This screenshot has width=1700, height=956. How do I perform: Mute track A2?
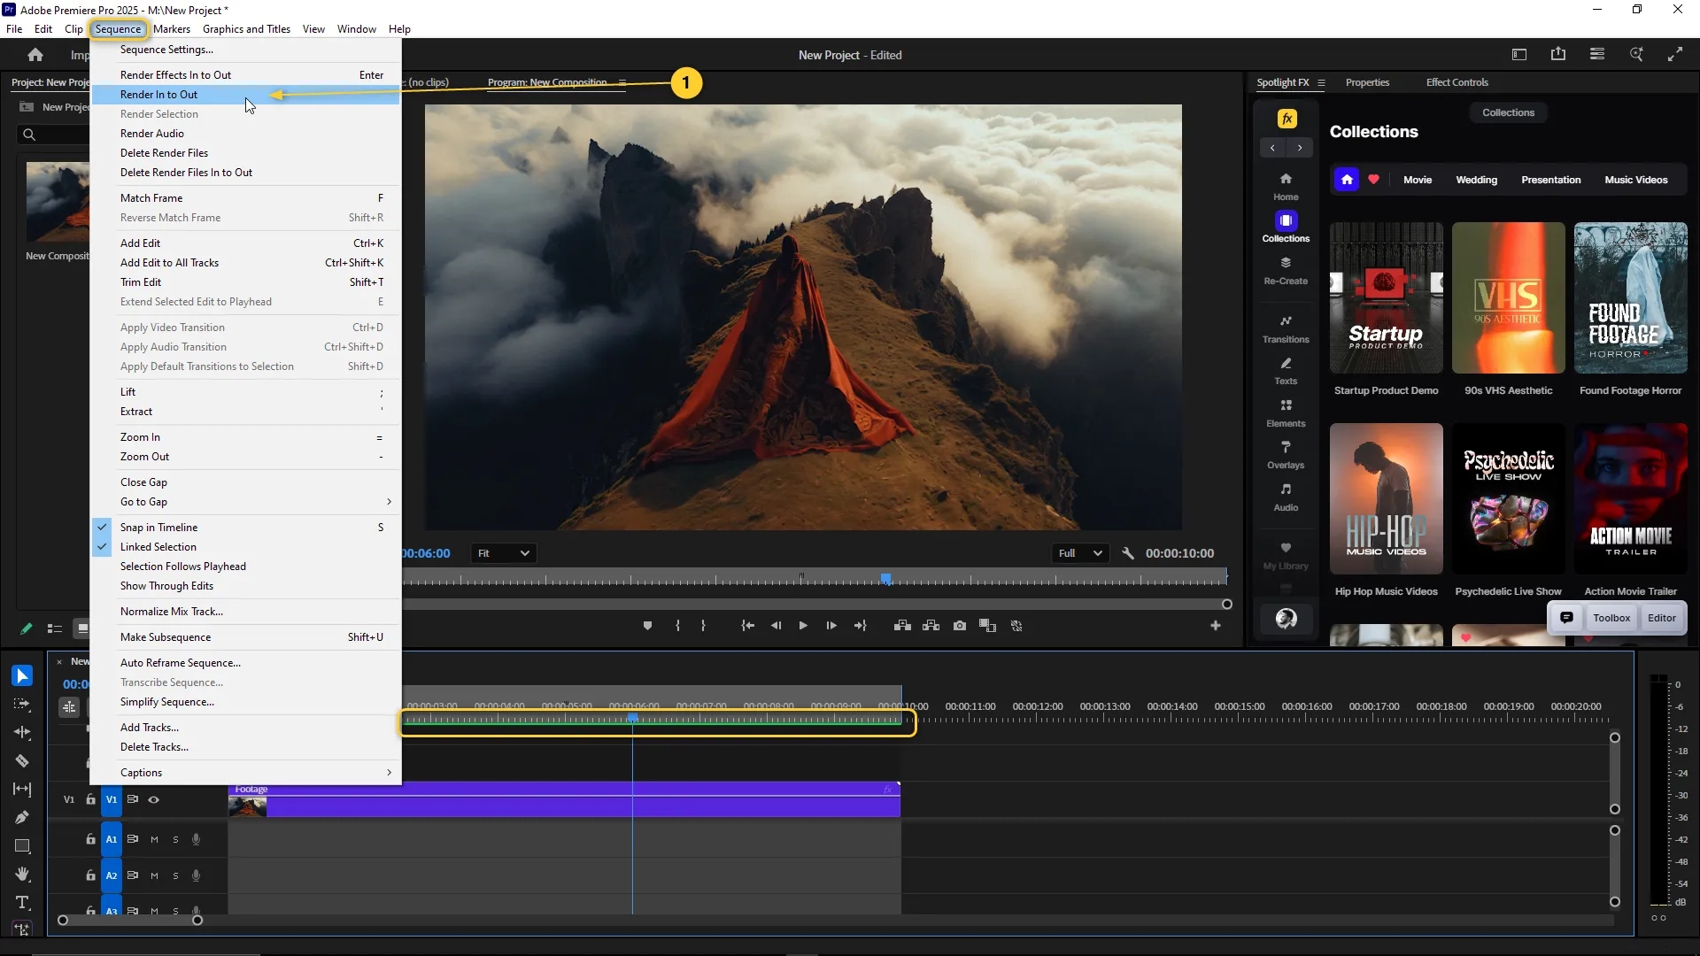click(x=154, y=876)
